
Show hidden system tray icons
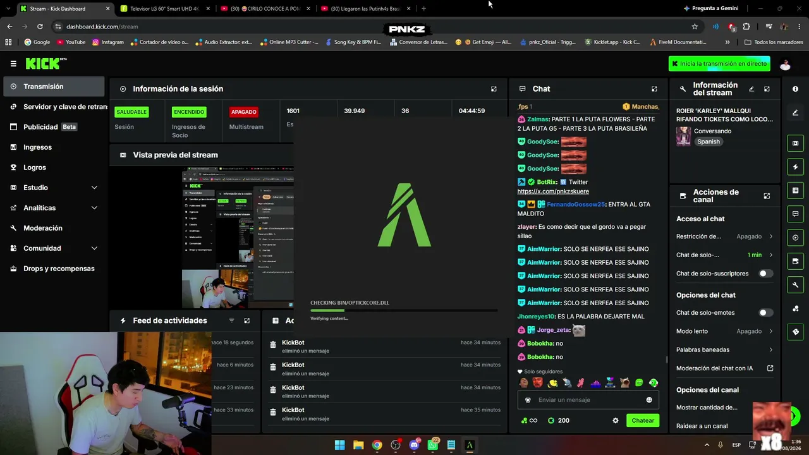pos(707,445)
